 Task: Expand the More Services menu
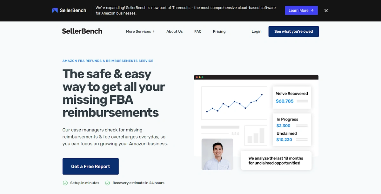click(140, 31)
